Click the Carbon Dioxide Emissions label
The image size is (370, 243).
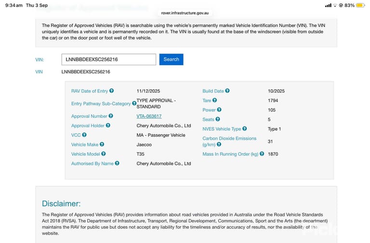pyautogui.click(x=229, y=141)
